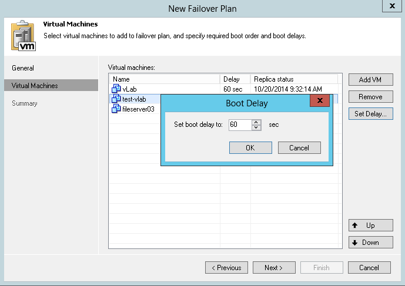The image size is (405, 286).
Task: Close the Boot Delay dialog via red X
Action: click(319, 100)
